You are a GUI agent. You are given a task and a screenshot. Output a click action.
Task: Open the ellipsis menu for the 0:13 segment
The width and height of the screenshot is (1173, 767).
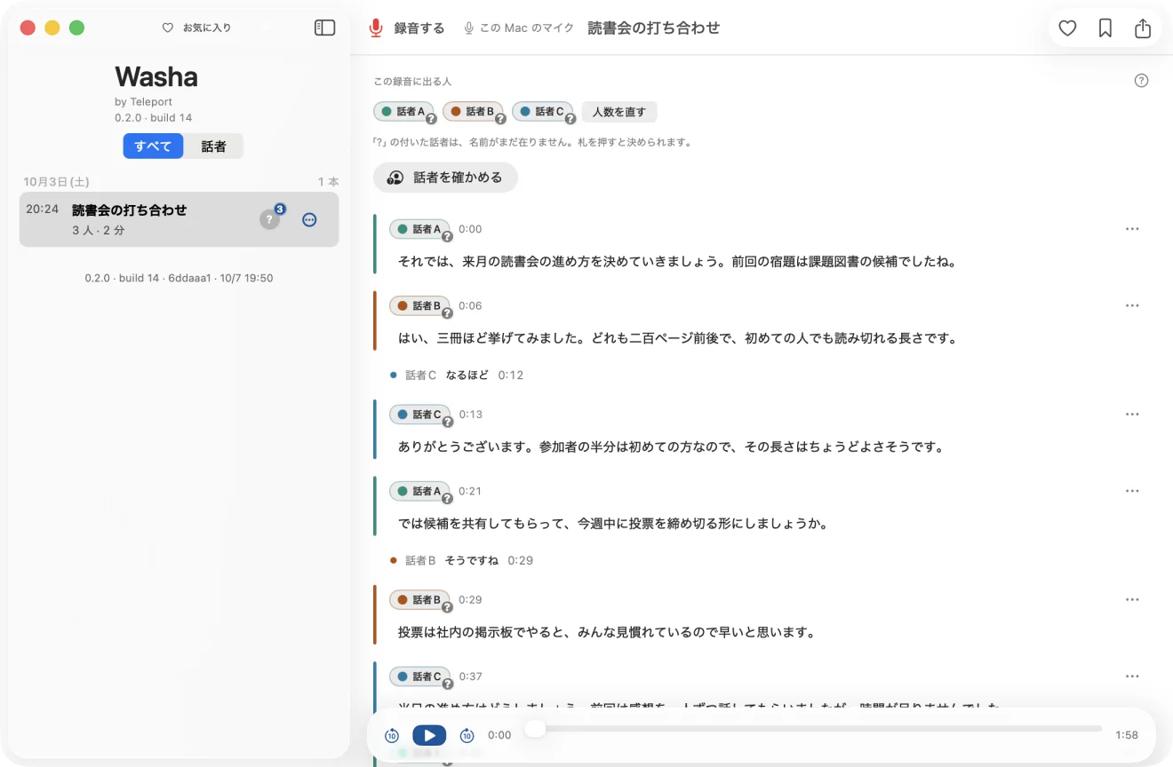tap(1132, 415)
